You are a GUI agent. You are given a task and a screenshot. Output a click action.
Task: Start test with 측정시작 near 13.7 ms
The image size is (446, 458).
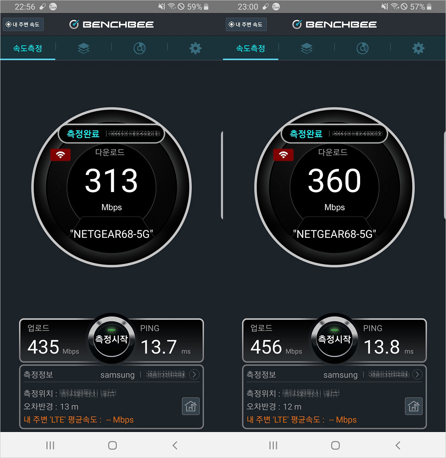pos(111,339)
